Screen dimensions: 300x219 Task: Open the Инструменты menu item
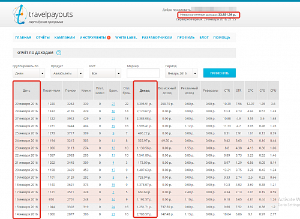pyautogui.click(x=92, y=38)
